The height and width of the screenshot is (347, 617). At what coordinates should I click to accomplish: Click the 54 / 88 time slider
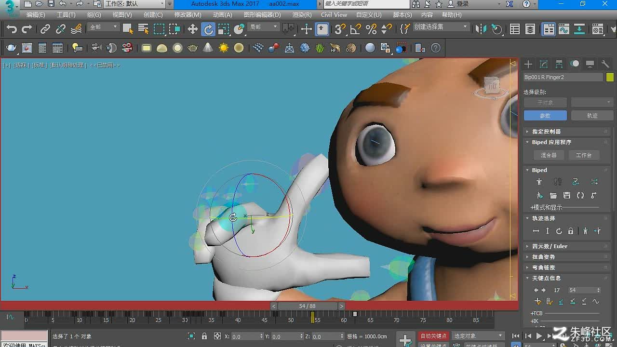point(308,306)
